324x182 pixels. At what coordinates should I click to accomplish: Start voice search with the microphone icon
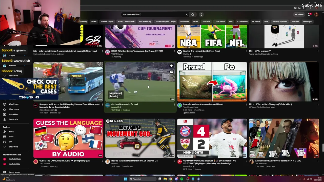pos(201,14)
